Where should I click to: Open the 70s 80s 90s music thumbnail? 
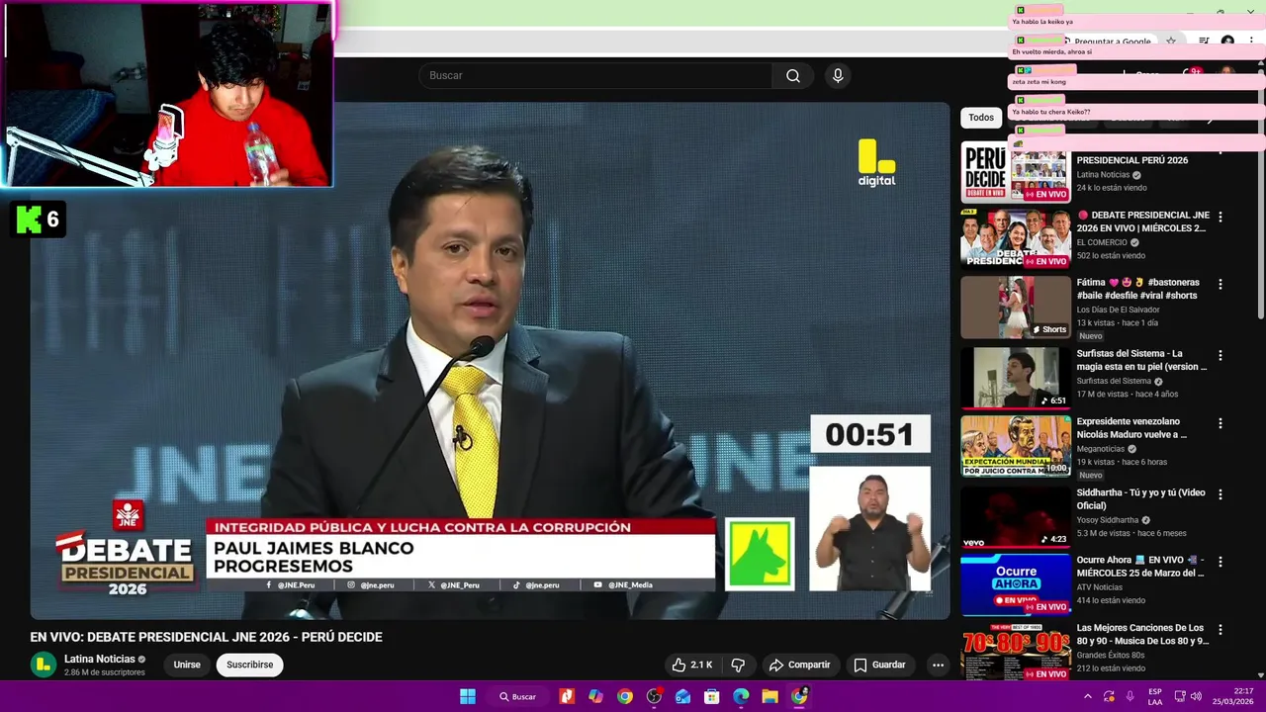[x=1016, y=652]
